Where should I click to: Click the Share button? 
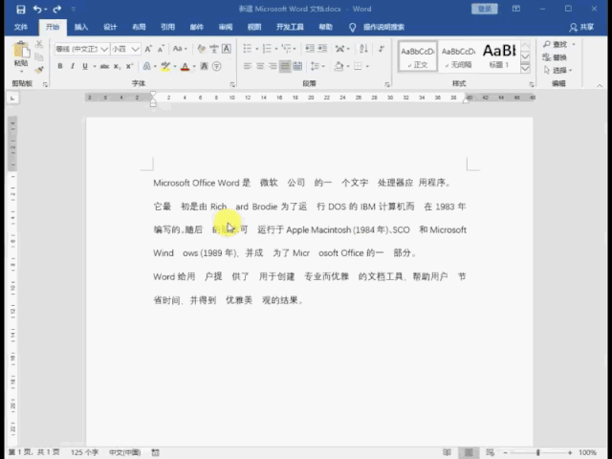point(581,27)
